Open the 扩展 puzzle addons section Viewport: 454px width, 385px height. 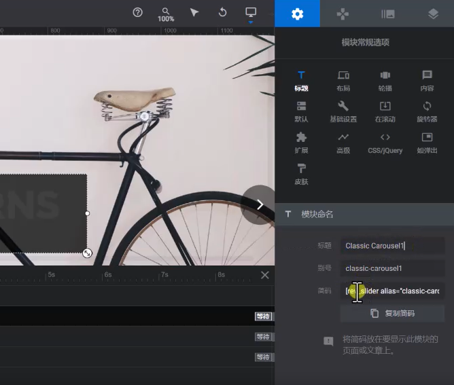point(301,143)
